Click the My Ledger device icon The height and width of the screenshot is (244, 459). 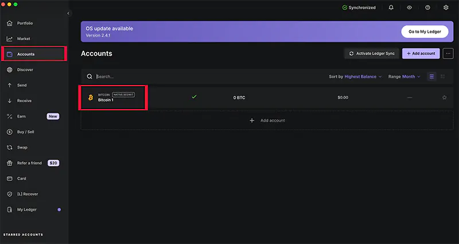click(x=10, y=210)
